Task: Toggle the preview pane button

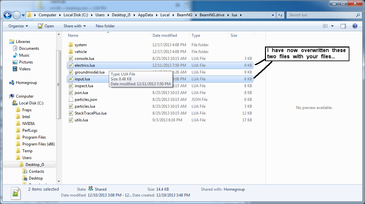Action: coord(343,26)
